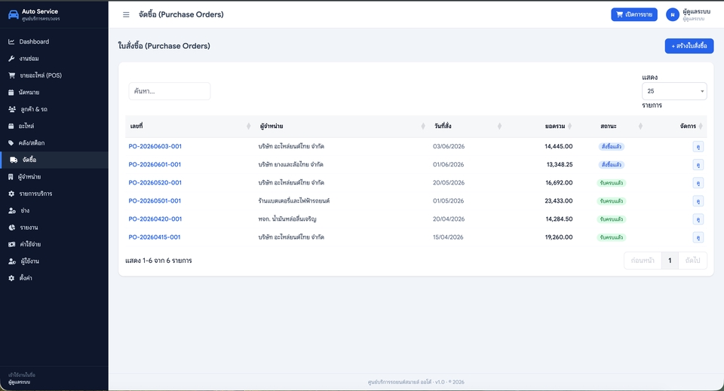Open the user avatar in top bar
Screen dimensions: 724x391
[672, 15]
